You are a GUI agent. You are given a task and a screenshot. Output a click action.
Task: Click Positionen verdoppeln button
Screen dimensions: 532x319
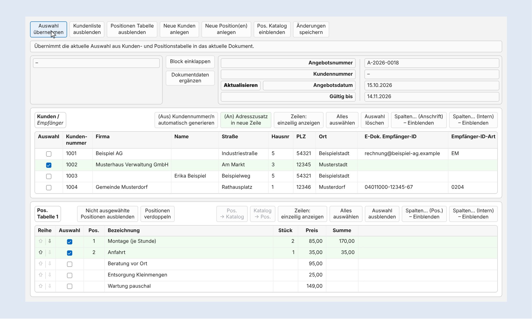pyautogui.click(x=157, y=214)
